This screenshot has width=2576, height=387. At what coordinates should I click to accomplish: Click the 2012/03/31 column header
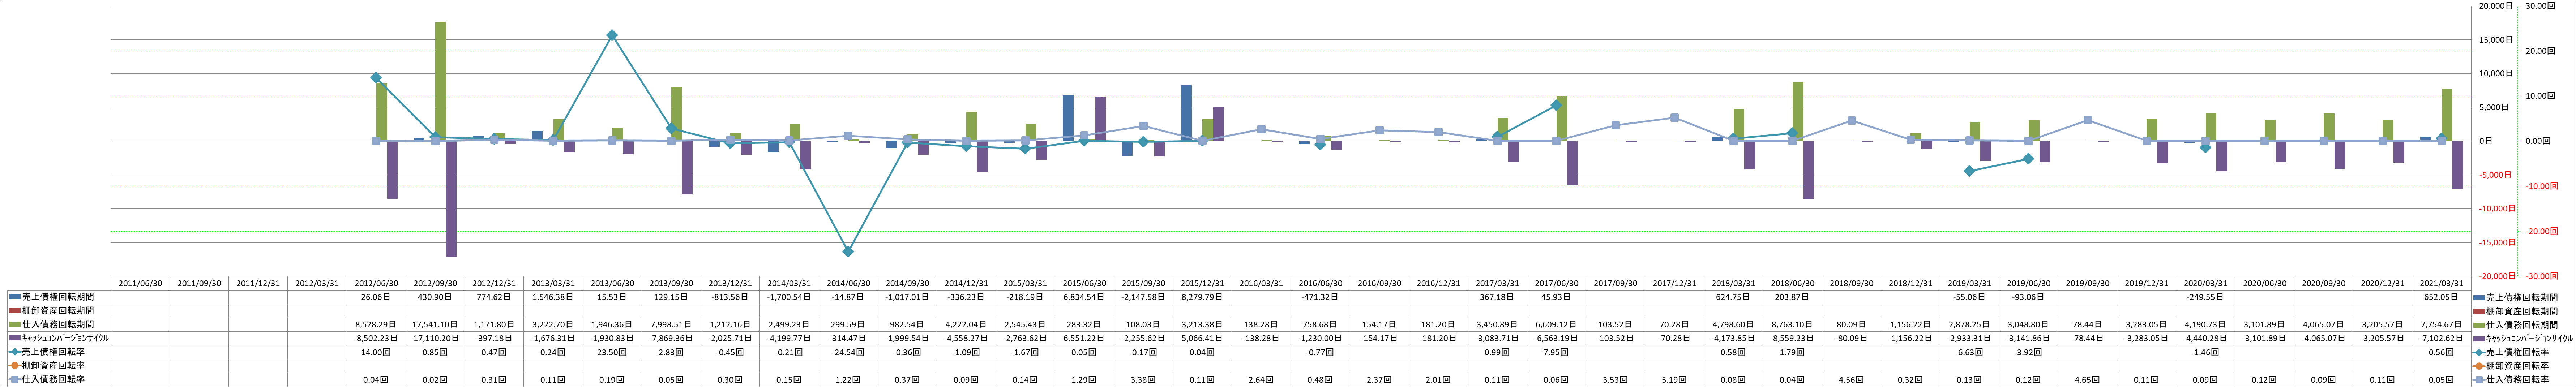(x=317, y=283)
